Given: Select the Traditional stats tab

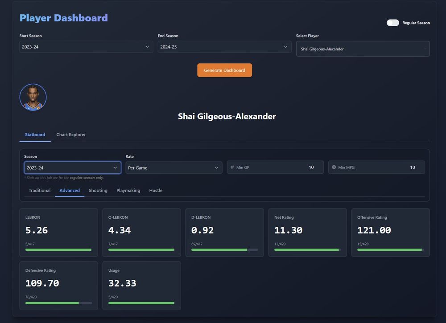Looking at the screenshot, I should click(40, 190).
